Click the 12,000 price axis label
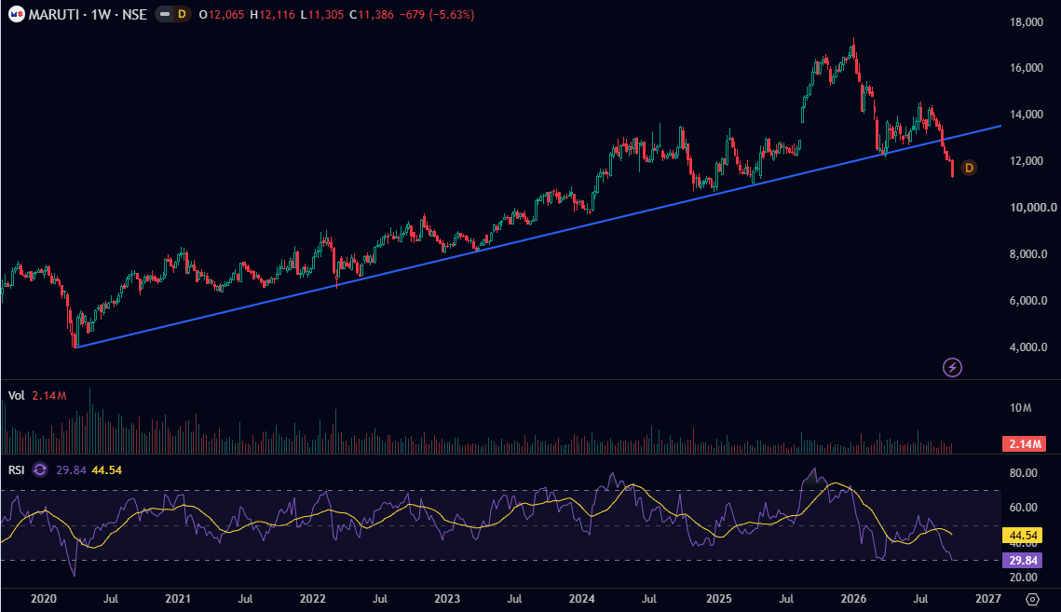Screen dimensions: 1061x612 pyautogui.click(x=1026, y=161)
